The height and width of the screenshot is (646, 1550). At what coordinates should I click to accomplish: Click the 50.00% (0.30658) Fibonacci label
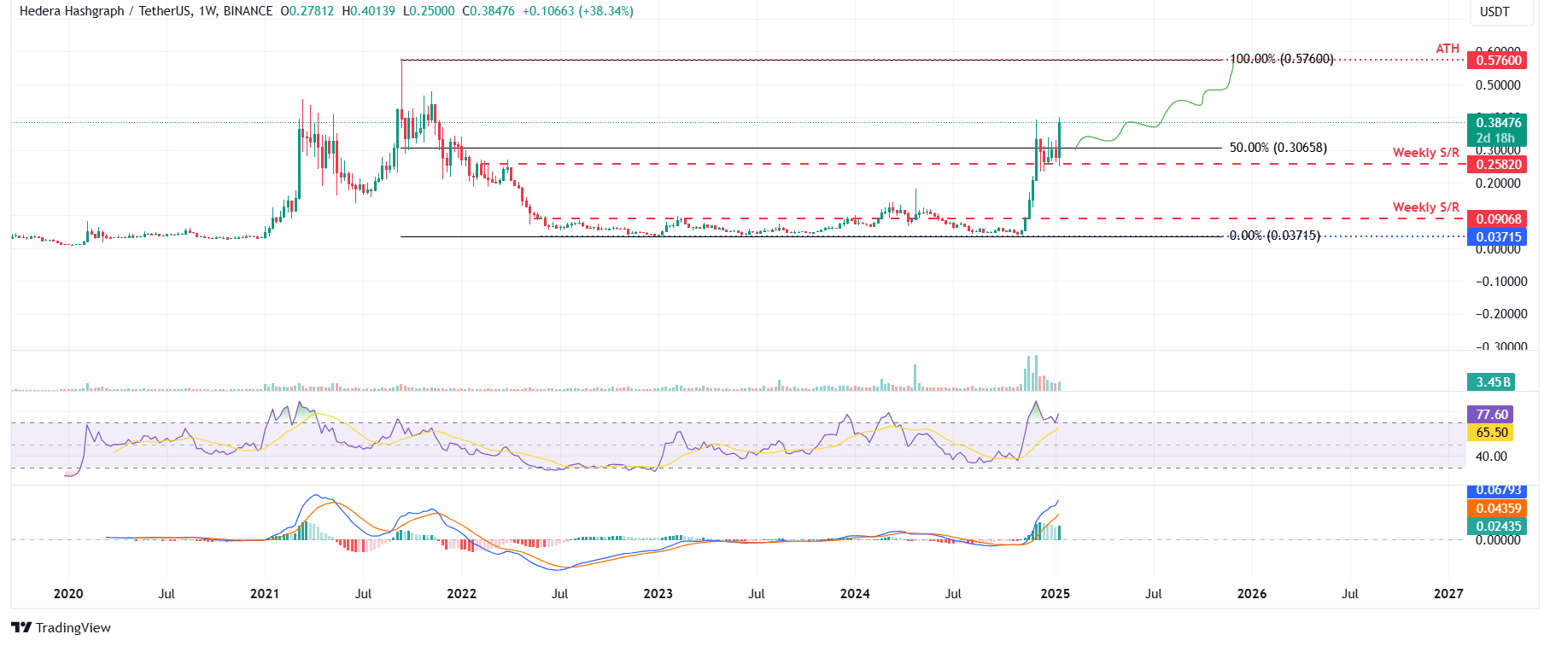(x=1278, y=148)
